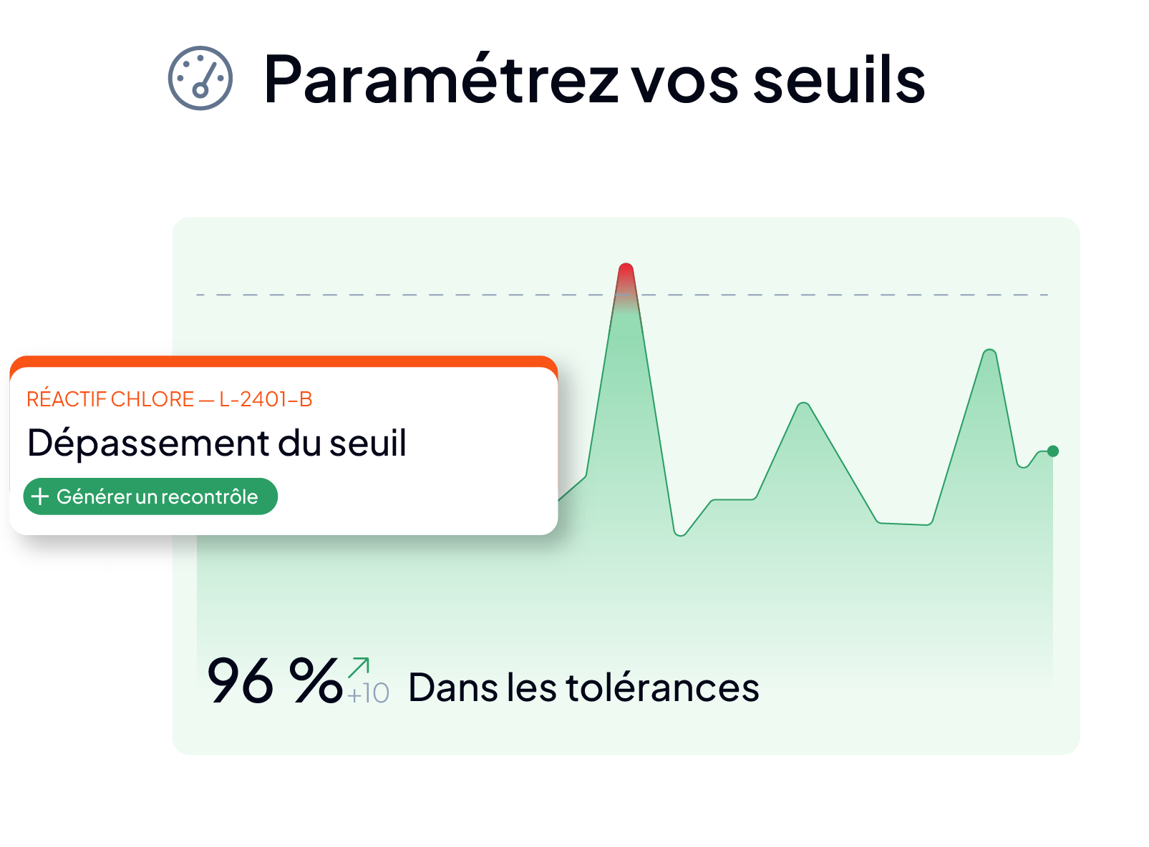Viewport: 1149px width, 847px height.
Task: Select the second chart peak in the middle
Action: (803, 408)
